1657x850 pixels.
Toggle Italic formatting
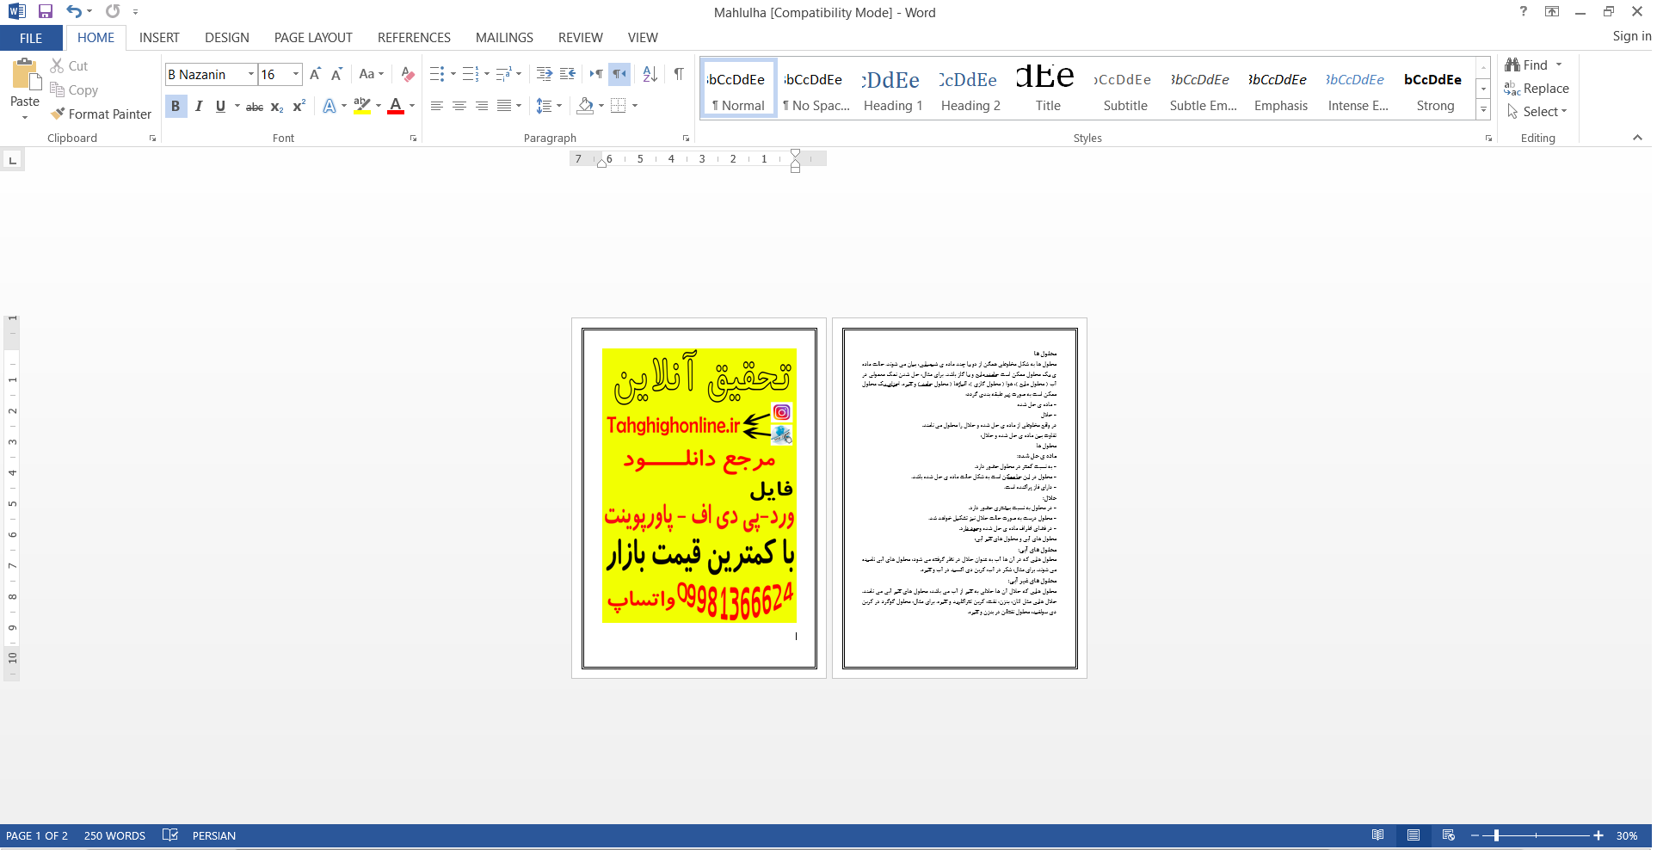pos(199,106)
